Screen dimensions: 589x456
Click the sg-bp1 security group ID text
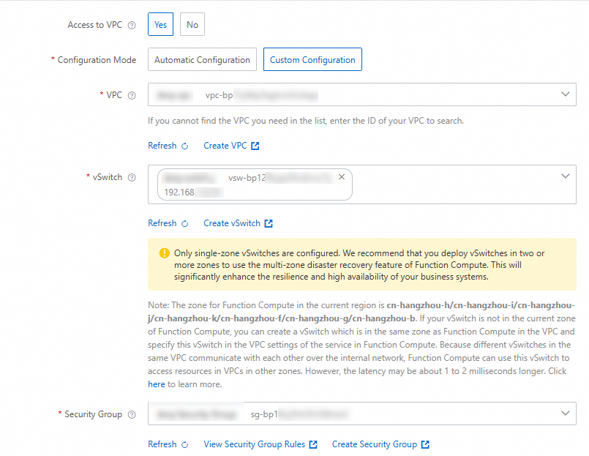[x=264, y=414]
